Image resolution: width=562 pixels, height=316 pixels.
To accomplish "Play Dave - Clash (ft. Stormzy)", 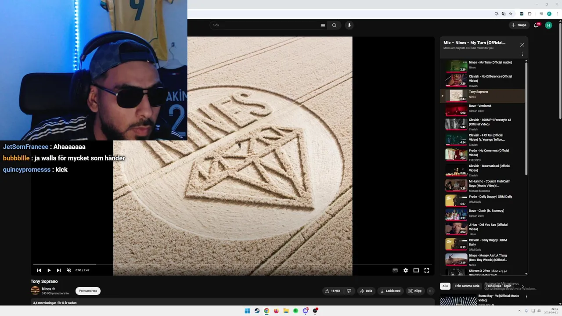I will (482, 215).
